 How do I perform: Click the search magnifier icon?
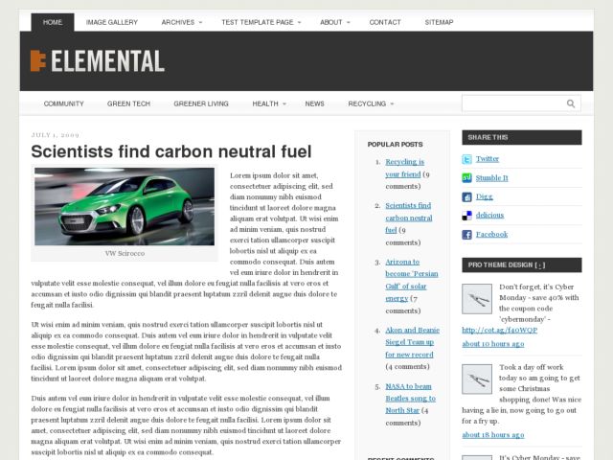(x=571, y=103)
